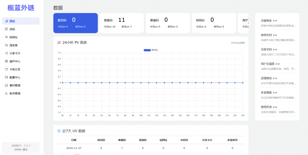The height and width of the screenshot is (155, 308).
Task: Select the 渠道码 stat card
Action: tap(168, 23)
